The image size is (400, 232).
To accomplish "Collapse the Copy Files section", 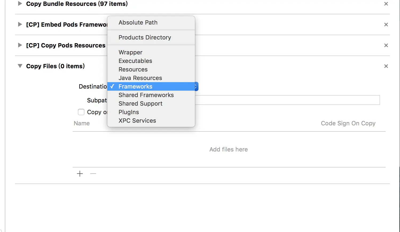I will (20, 66).
